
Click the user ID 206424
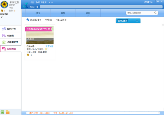(x=12, y=5)
